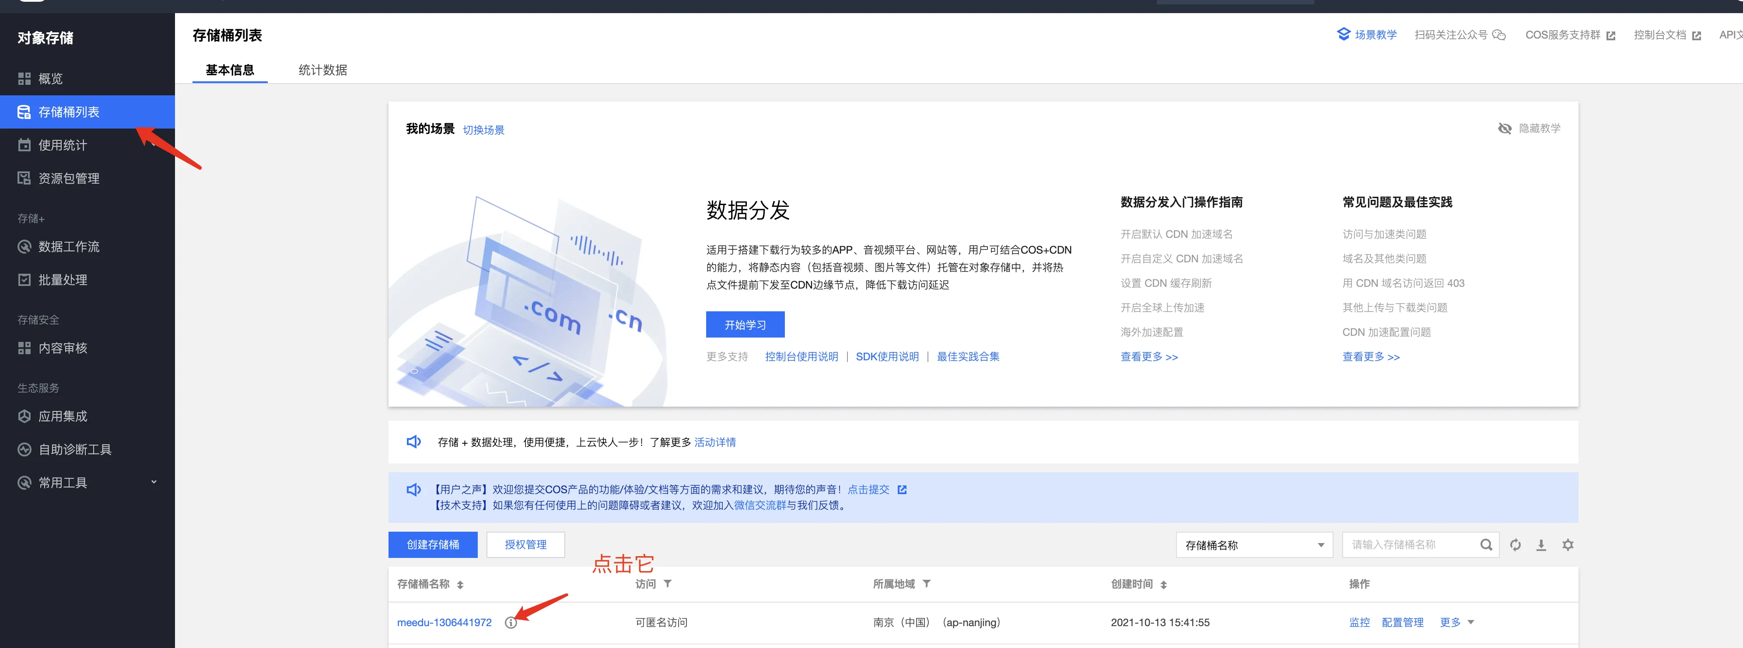Click the download bucket list icon
The image size is (1743, 648).
1541,545
